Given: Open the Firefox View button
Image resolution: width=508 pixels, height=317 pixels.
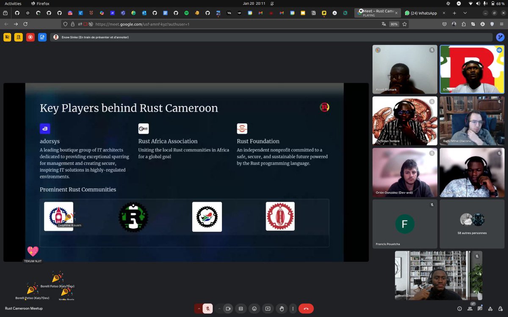Looking at the screenshot, I should point(6,13).
